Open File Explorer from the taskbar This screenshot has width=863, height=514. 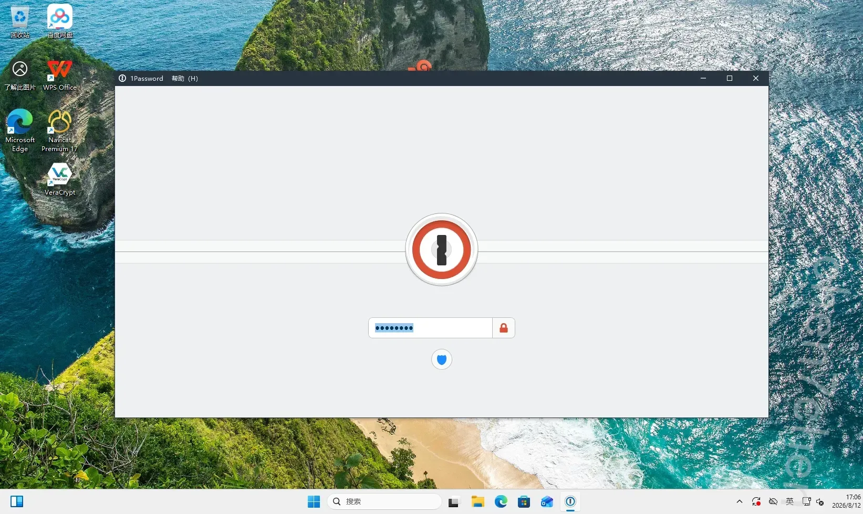pyautogui.click(x=477, y=501)
